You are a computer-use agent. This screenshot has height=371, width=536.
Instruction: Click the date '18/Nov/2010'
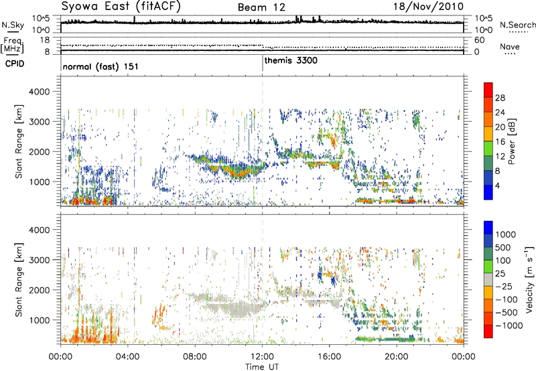point(428,7)
